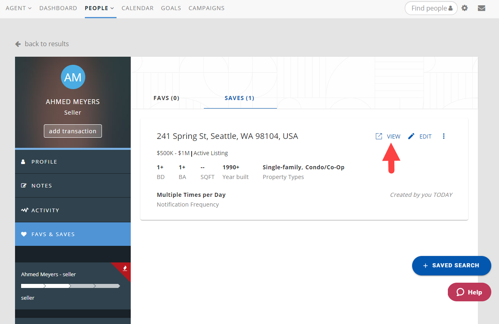Image resolution: width=499 pixels, height=324 pixels.
Task: Go to DASHBOARD
Action: (x=58, y=8)
